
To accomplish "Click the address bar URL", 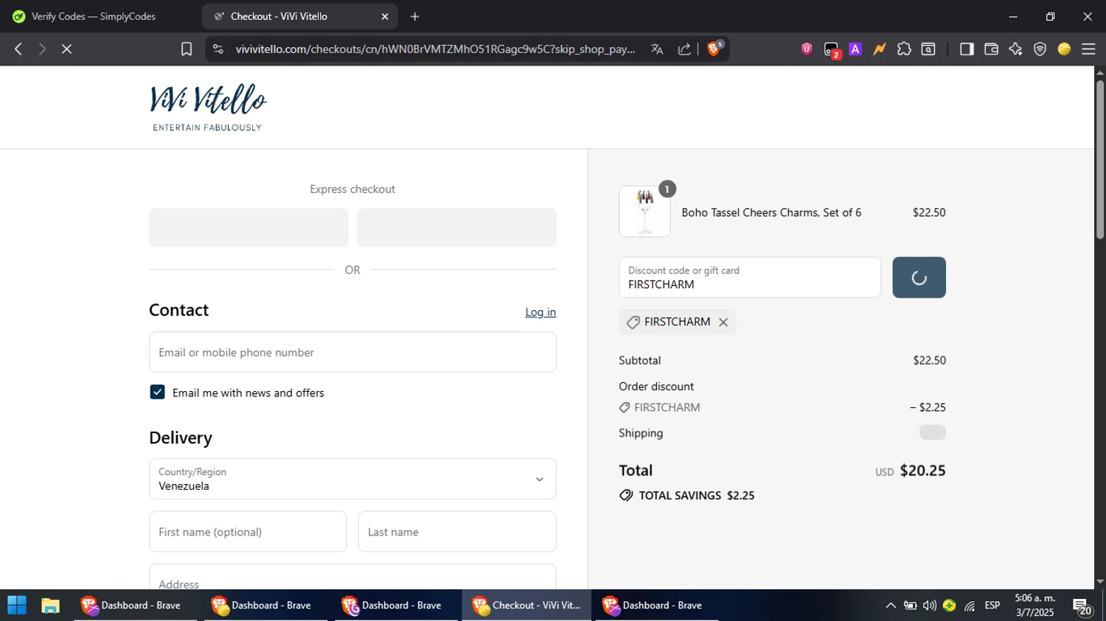I will (x=435, y=49).
